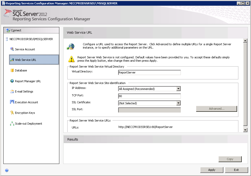This screenshot has height=176, width=251.
Task: Click the vertical scrollbar down arrow
Action: [x=245, y=130]
